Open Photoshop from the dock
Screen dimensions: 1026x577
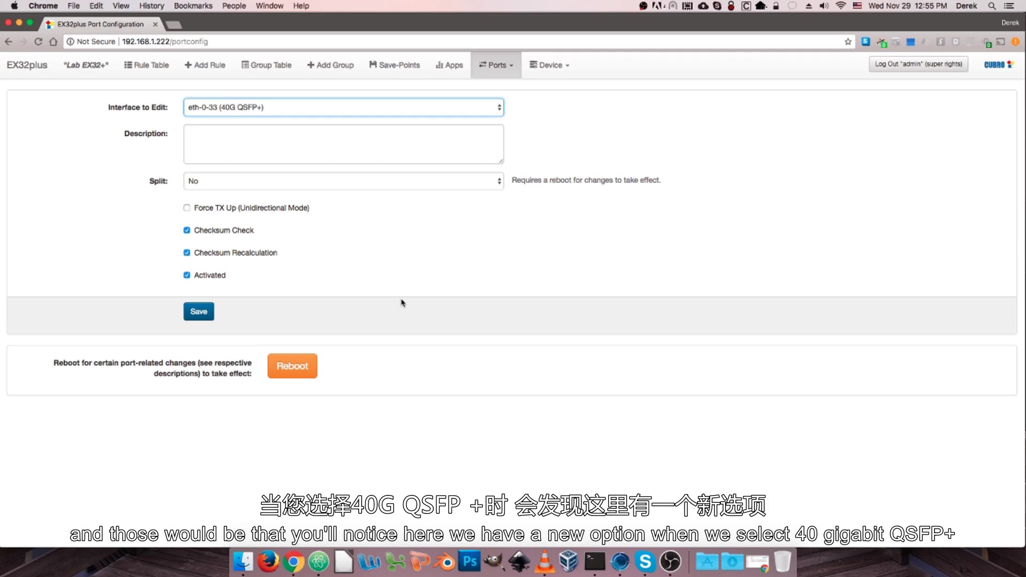tap(470, 562)
